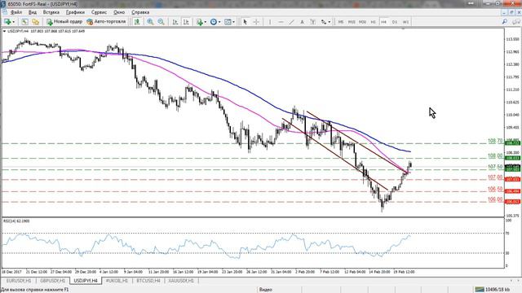Screen dimensions: 522x293
Task: Switch chart to M15 timeframe
Action: click(352, 22)
